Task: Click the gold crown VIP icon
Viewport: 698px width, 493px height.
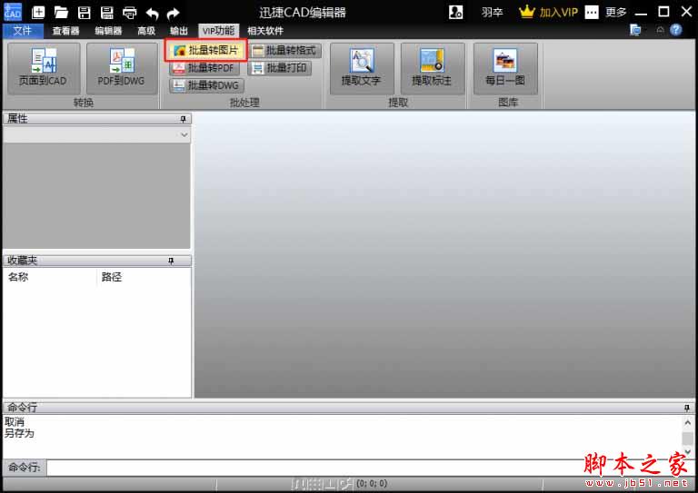Action: coord(526,12)
